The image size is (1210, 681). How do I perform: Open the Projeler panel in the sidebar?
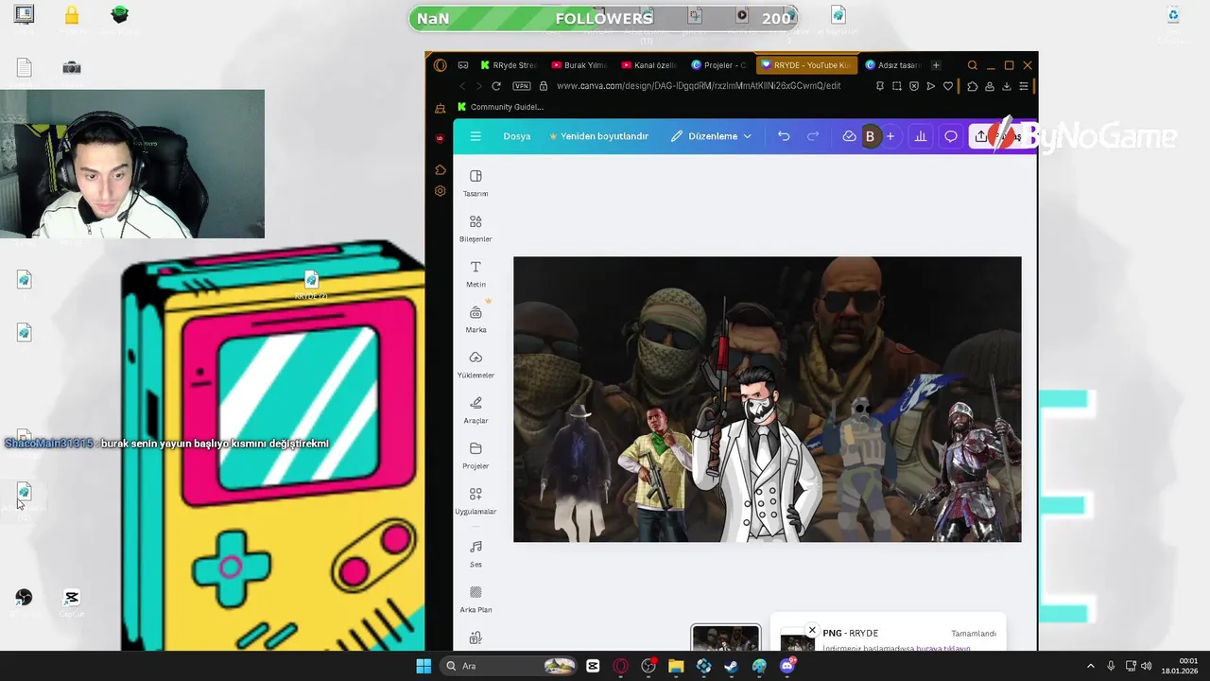pos(475,456)
